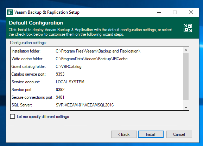The image size is (203, 146).
Task: Cancel the Veeam setup wizard
Action: click(179, 134)
